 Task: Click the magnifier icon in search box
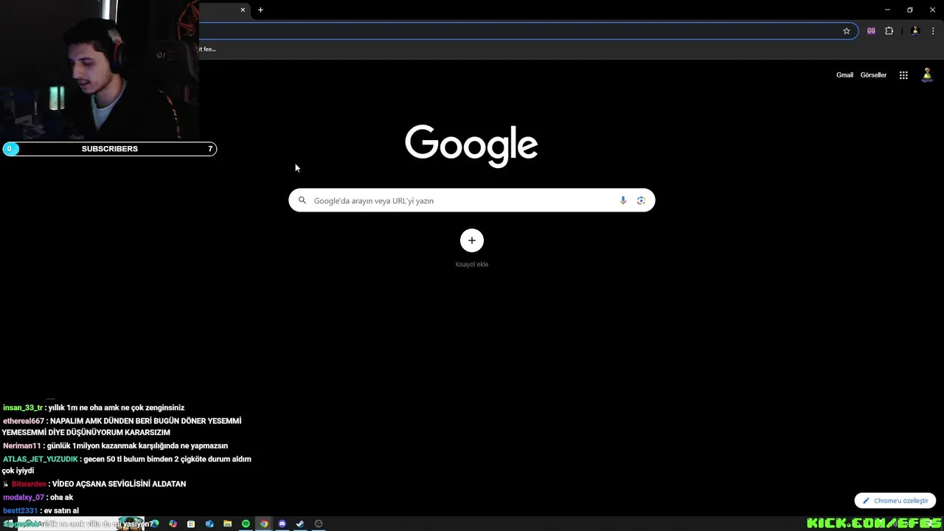coord(302,201)
